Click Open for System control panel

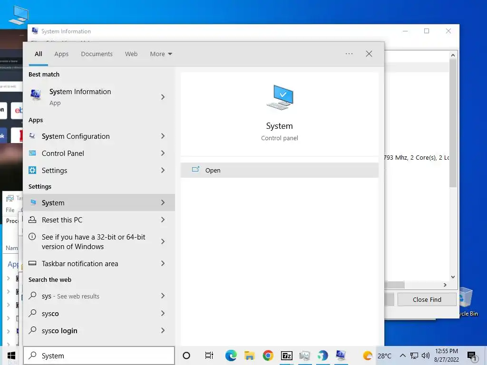coord(280,170)
